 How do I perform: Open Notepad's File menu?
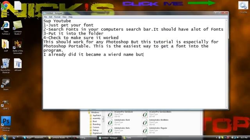[45, 17]
